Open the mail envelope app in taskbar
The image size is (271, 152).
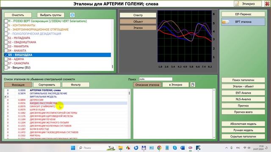tap(152, 148)
